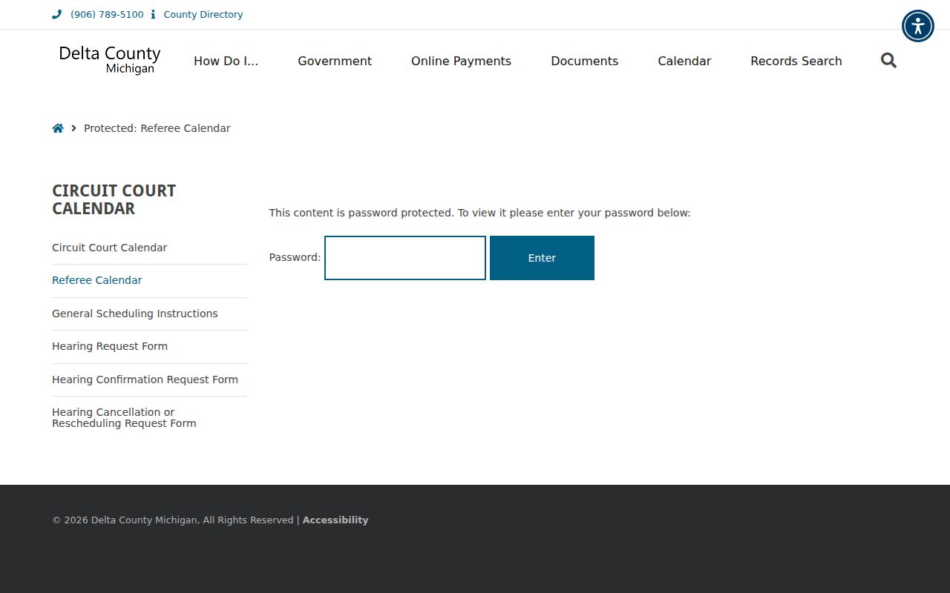This screenshot has height=593, width=950.
Task: Open the Online Payments menu
Action: pos(461,61)
